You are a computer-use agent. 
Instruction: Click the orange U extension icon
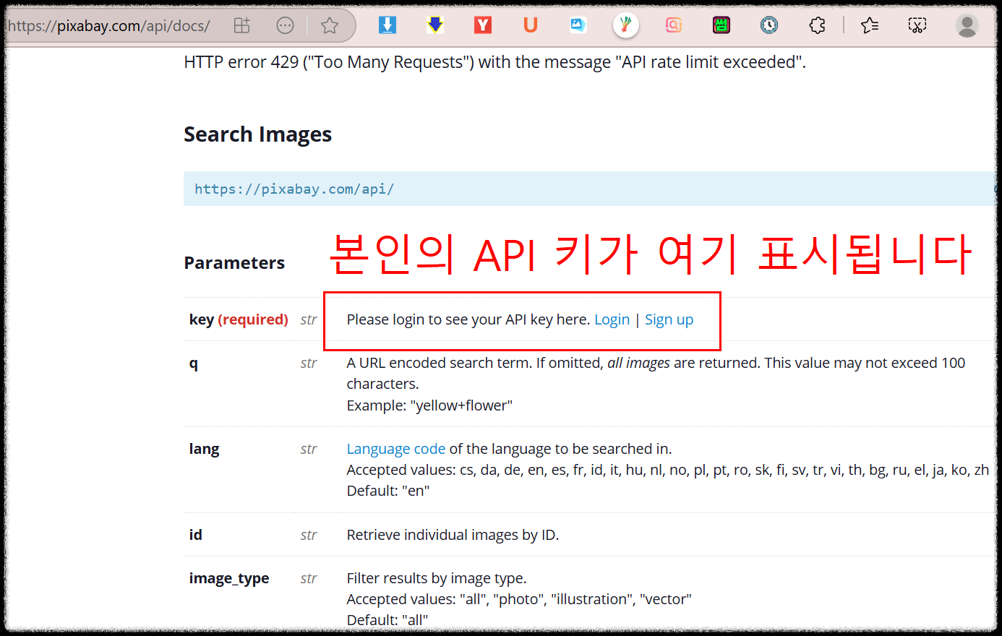530,25
